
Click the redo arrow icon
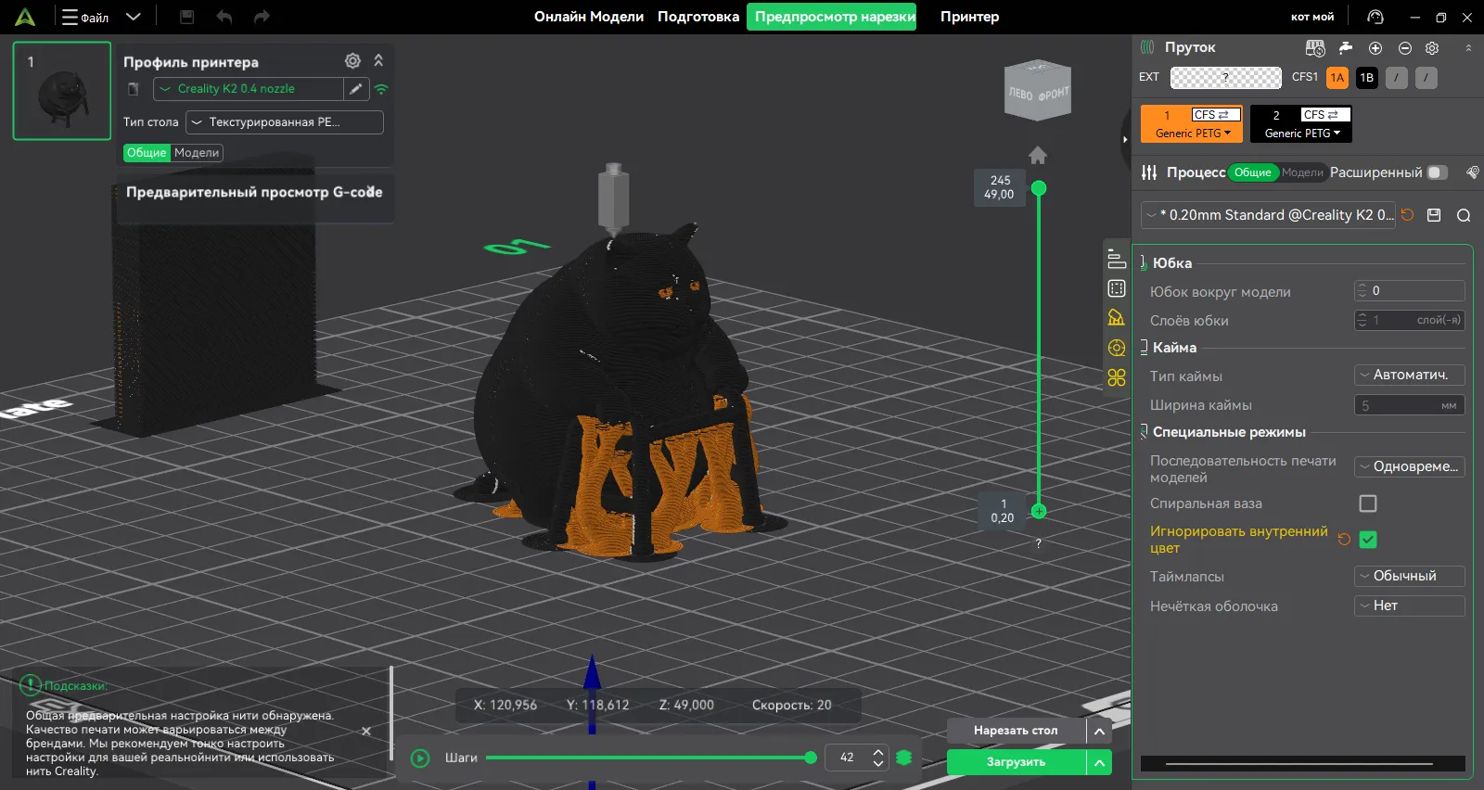pyautogui.click(x=262, y=17)
